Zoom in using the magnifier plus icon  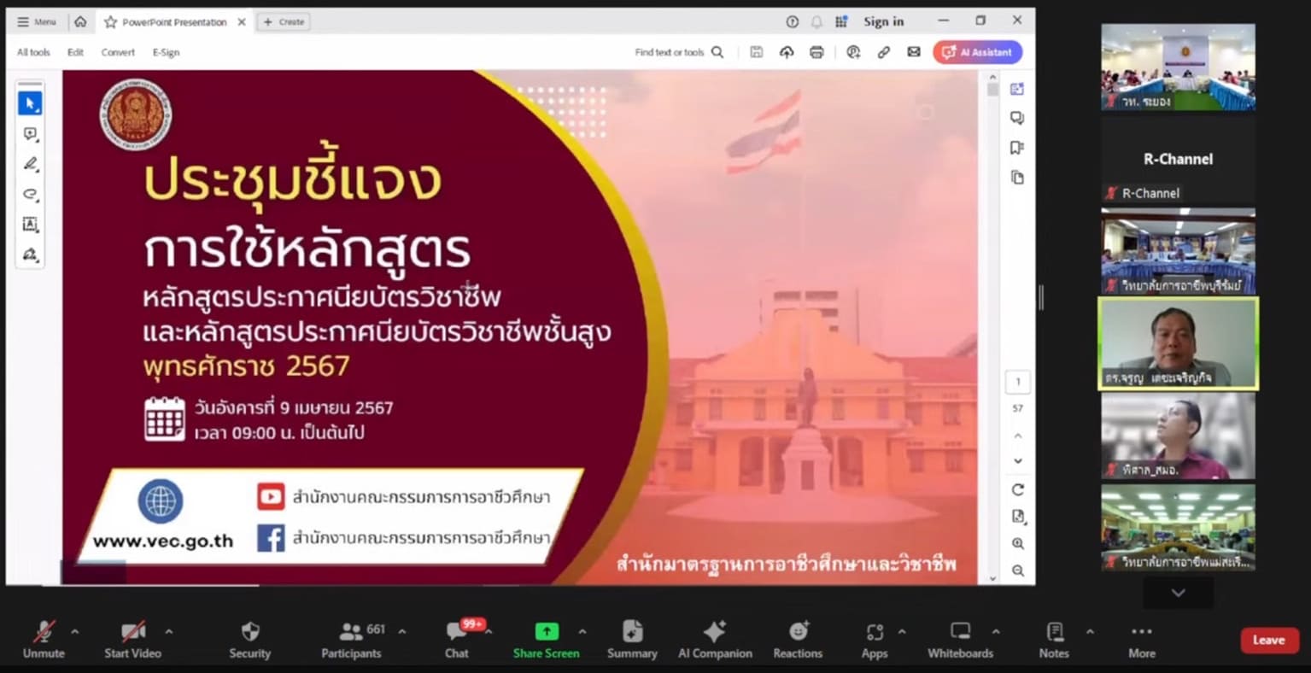pyautogui.click(x=1017, y=543)
